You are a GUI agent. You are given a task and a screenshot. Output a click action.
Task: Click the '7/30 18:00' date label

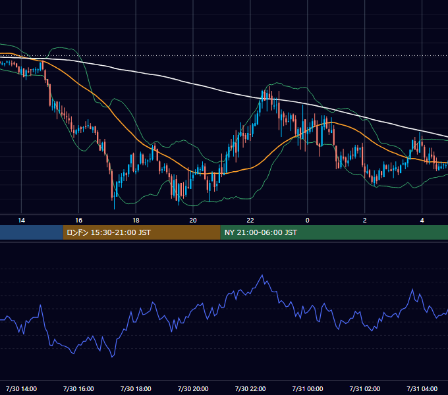[x=136, y=388]
